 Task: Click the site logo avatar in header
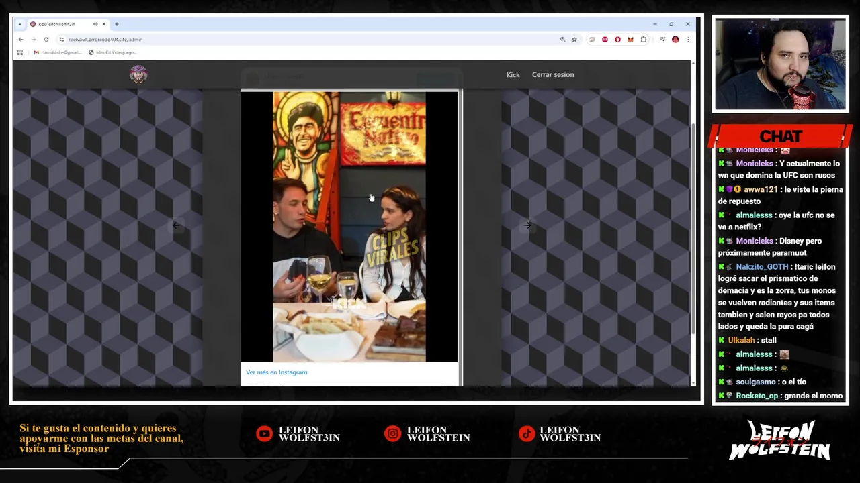pos(138,74)
